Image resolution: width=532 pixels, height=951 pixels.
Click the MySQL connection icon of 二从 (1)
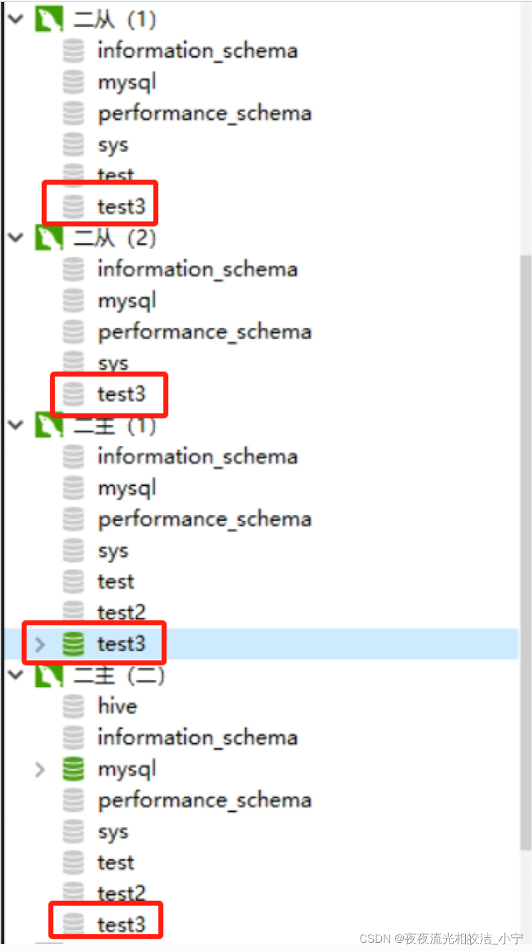tap(49, 19)
